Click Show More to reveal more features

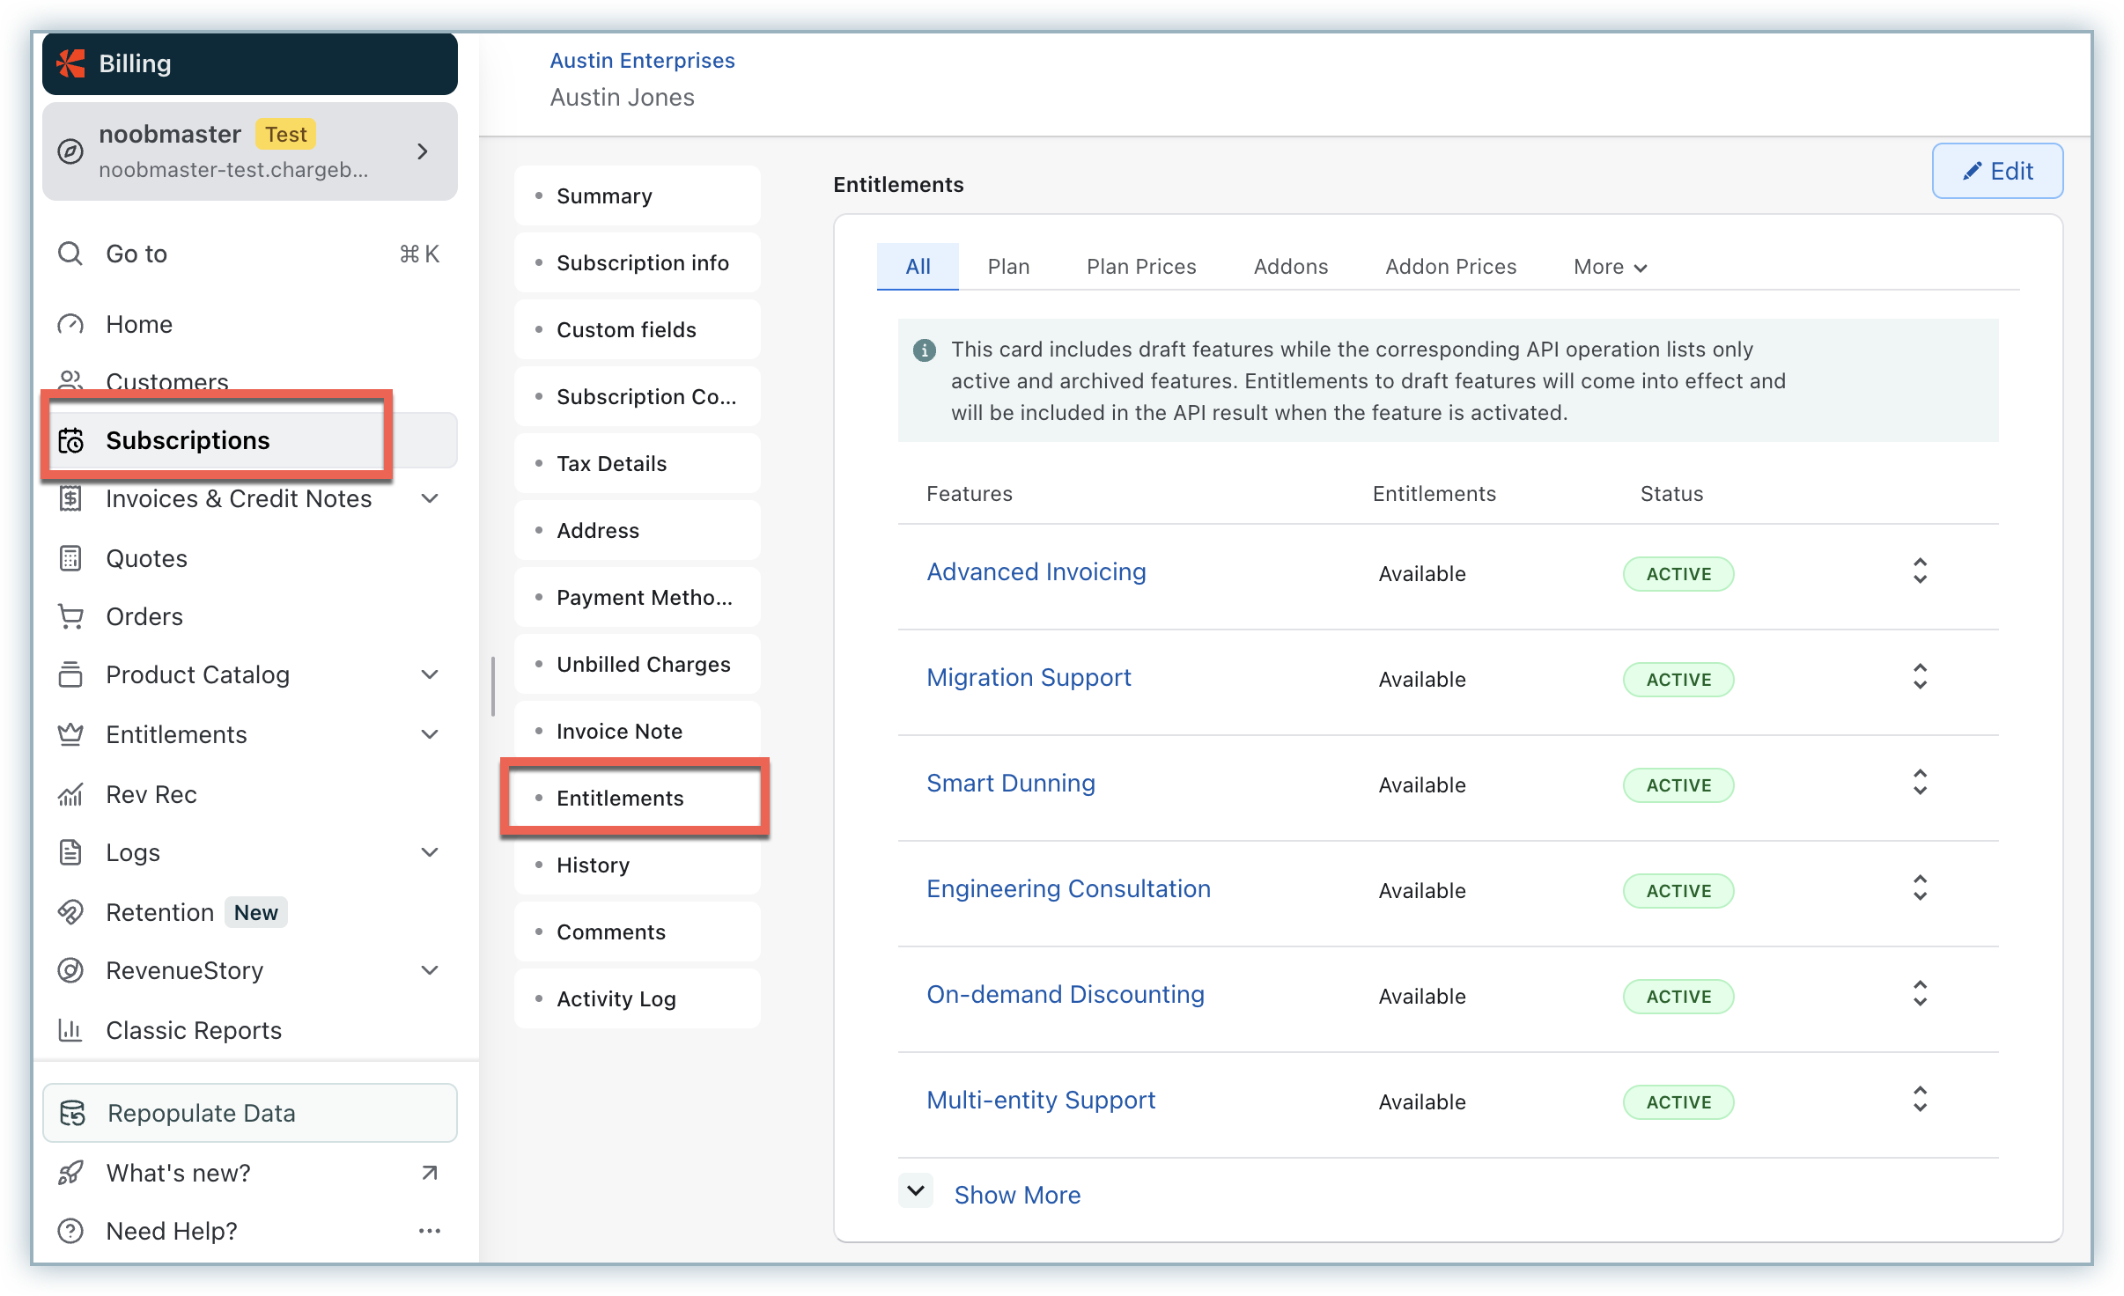coord(1017,1195)
